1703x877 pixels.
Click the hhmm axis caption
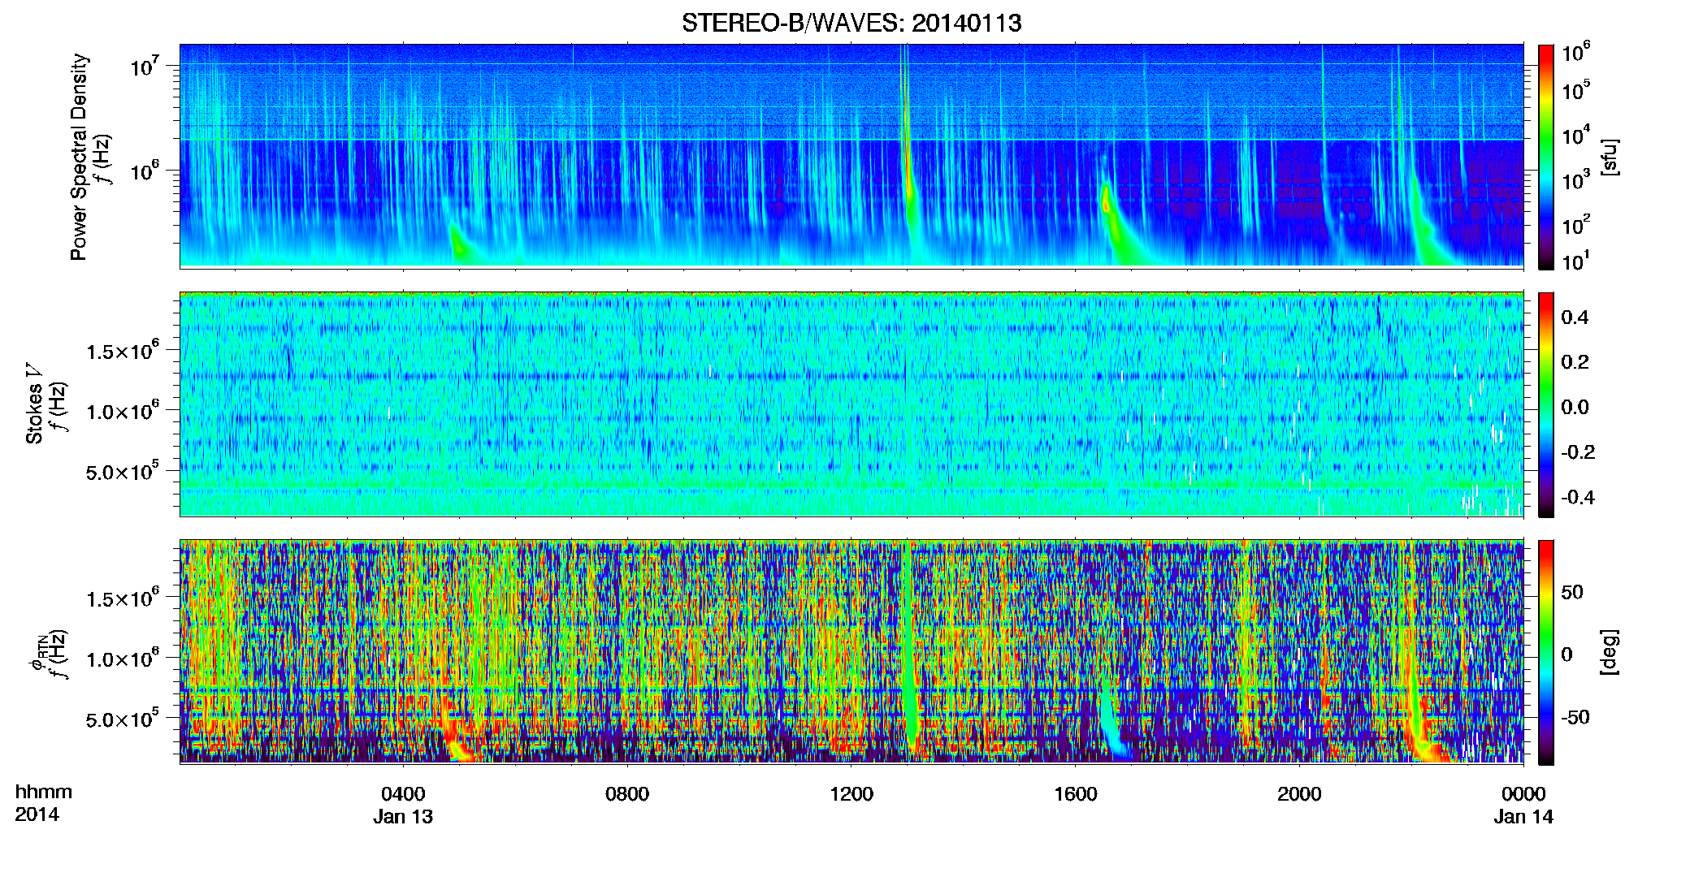[x=44, y=793]
